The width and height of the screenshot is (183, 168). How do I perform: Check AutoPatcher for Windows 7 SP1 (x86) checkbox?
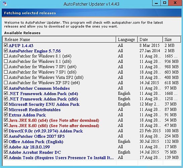[x=6, y=72]
